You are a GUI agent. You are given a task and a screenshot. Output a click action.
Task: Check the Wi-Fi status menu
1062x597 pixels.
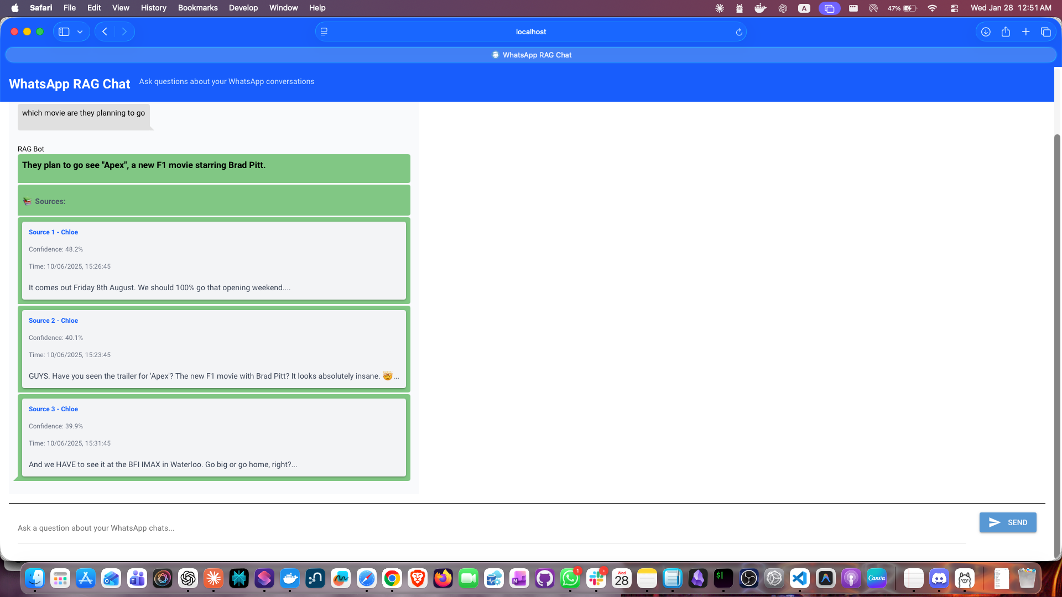[932, 8]
